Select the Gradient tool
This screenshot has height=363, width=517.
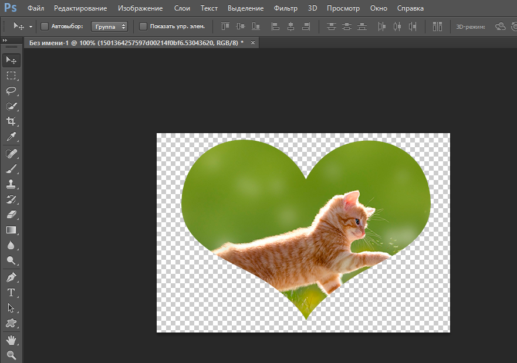(11, 230)
